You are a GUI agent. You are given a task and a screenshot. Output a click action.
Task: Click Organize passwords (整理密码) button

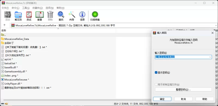pyautogui.click(x=183, y=89)
